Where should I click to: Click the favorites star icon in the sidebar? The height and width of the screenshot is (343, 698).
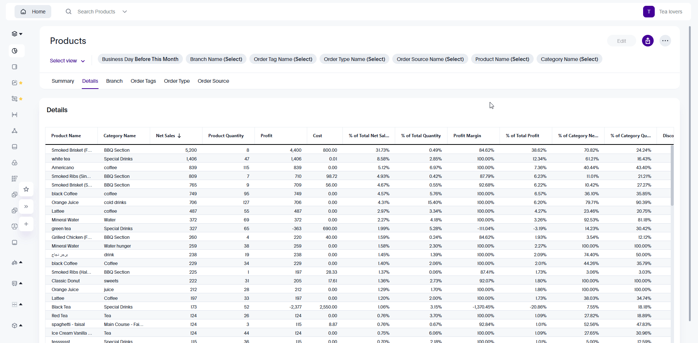click(x=26, y=189)
